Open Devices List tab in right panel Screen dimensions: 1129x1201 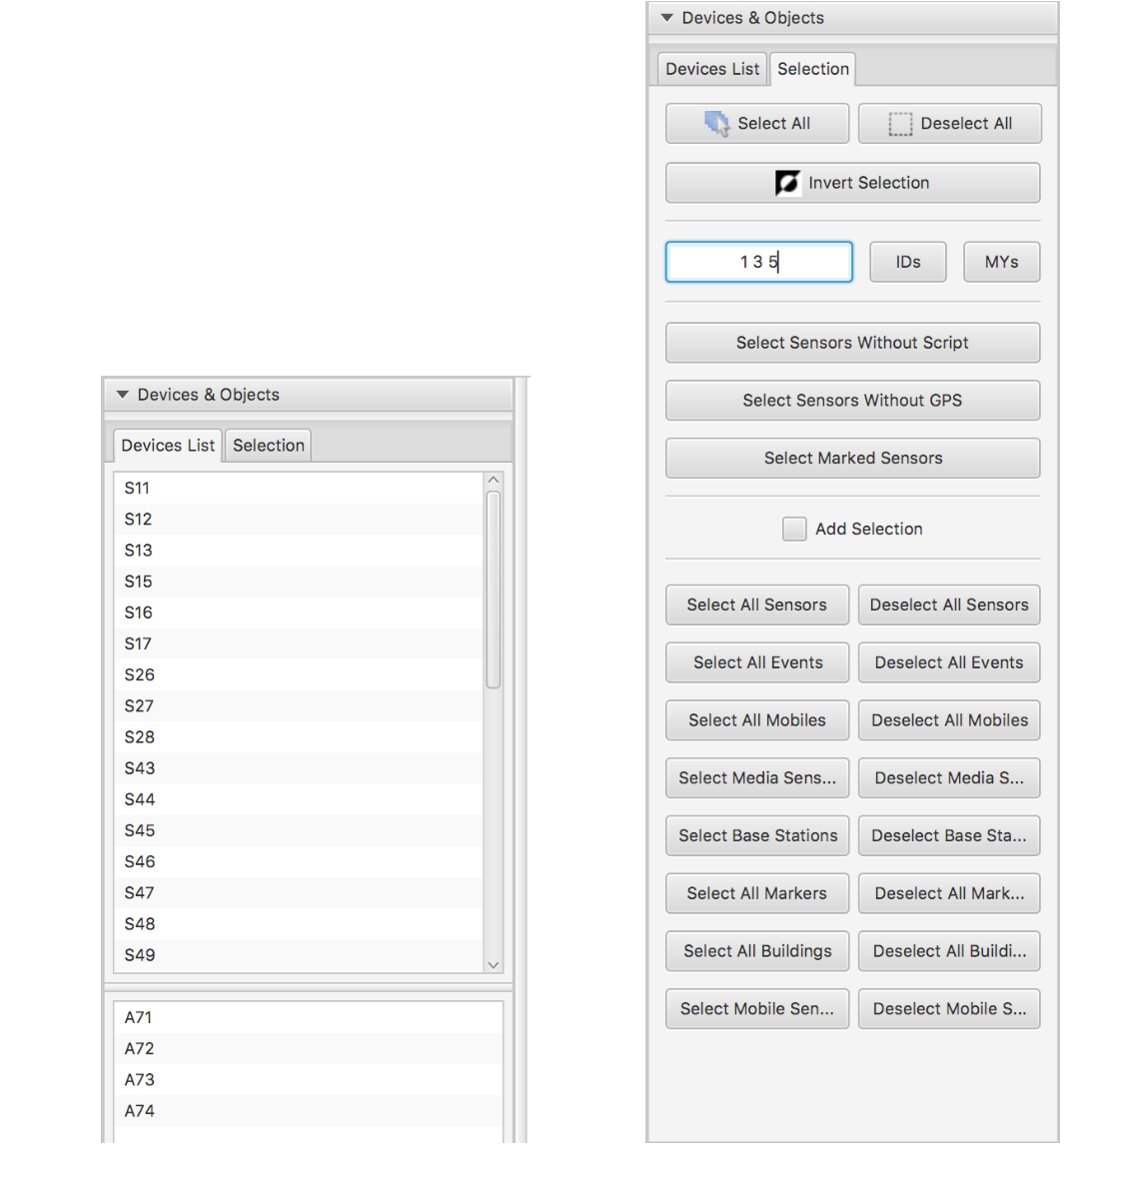[x=711, y=69]
